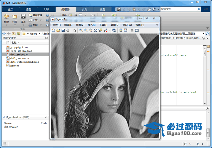The width and height of the screenshot is (212, 148).
Task: Click the undo arrow in quick access toolbar
Action: click(139, 9)
